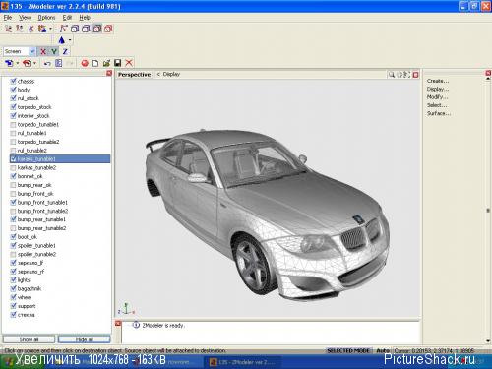Expand the Create... commands group

(438, 81)
